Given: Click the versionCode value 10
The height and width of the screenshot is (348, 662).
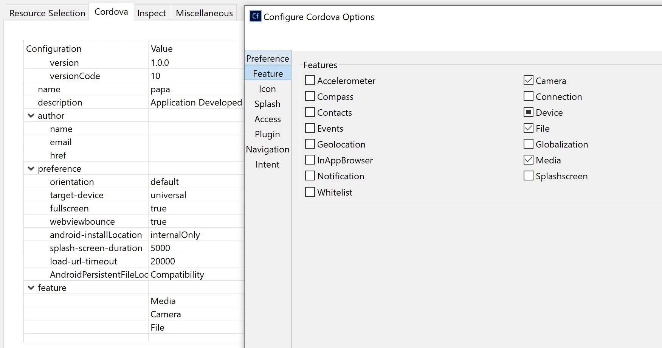Looking at the screenshot, I should coord(155,76).
